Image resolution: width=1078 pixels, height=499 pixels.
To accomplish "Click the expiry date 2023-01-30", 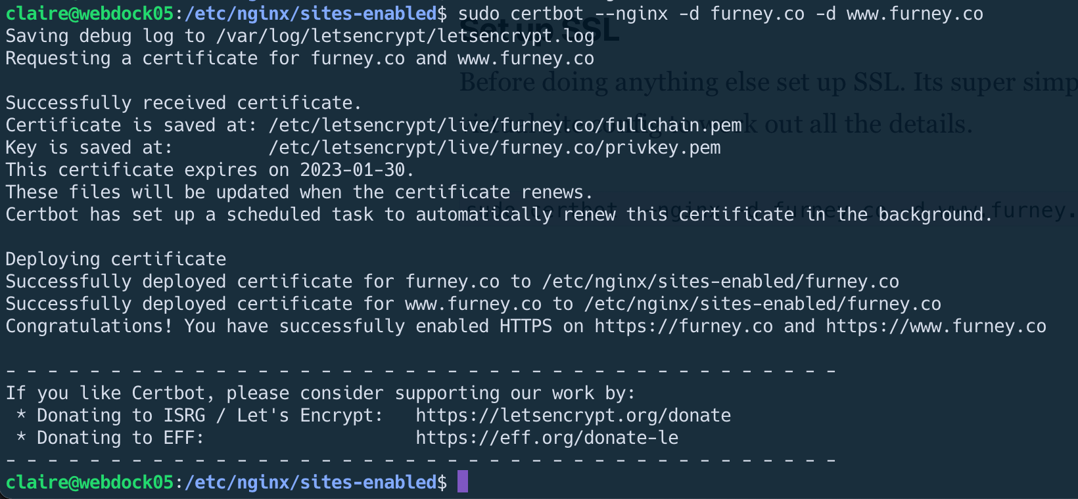I will coord(352,170).
